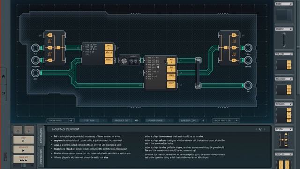This screenshot has width=300, height=169.
Task: Adjust the simulation speed slider handle
Action: 24,165
